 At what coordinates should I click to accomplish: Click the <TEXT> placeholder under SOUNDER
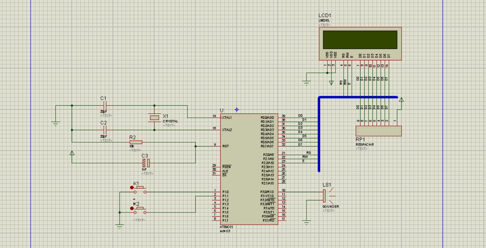[329, 211]
